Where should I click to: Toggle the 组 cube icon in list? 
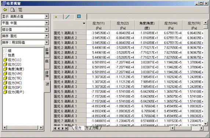pos(5,51)
